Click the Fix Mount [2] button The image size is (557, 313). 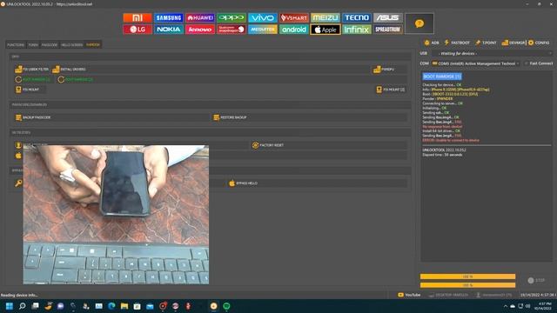tap(391, 90)
